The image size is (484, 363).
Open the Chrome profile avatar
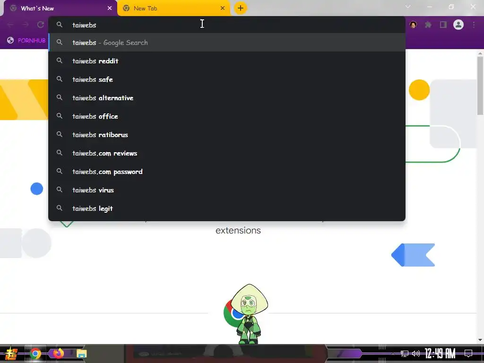click(x=458, y=25)
